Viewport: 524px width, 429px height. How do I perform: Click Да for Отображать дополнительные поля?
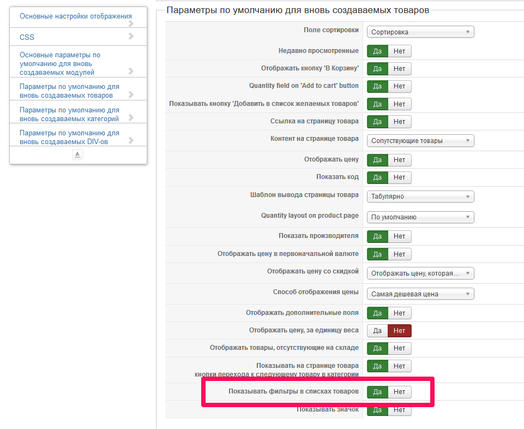(x=377, y=313)
